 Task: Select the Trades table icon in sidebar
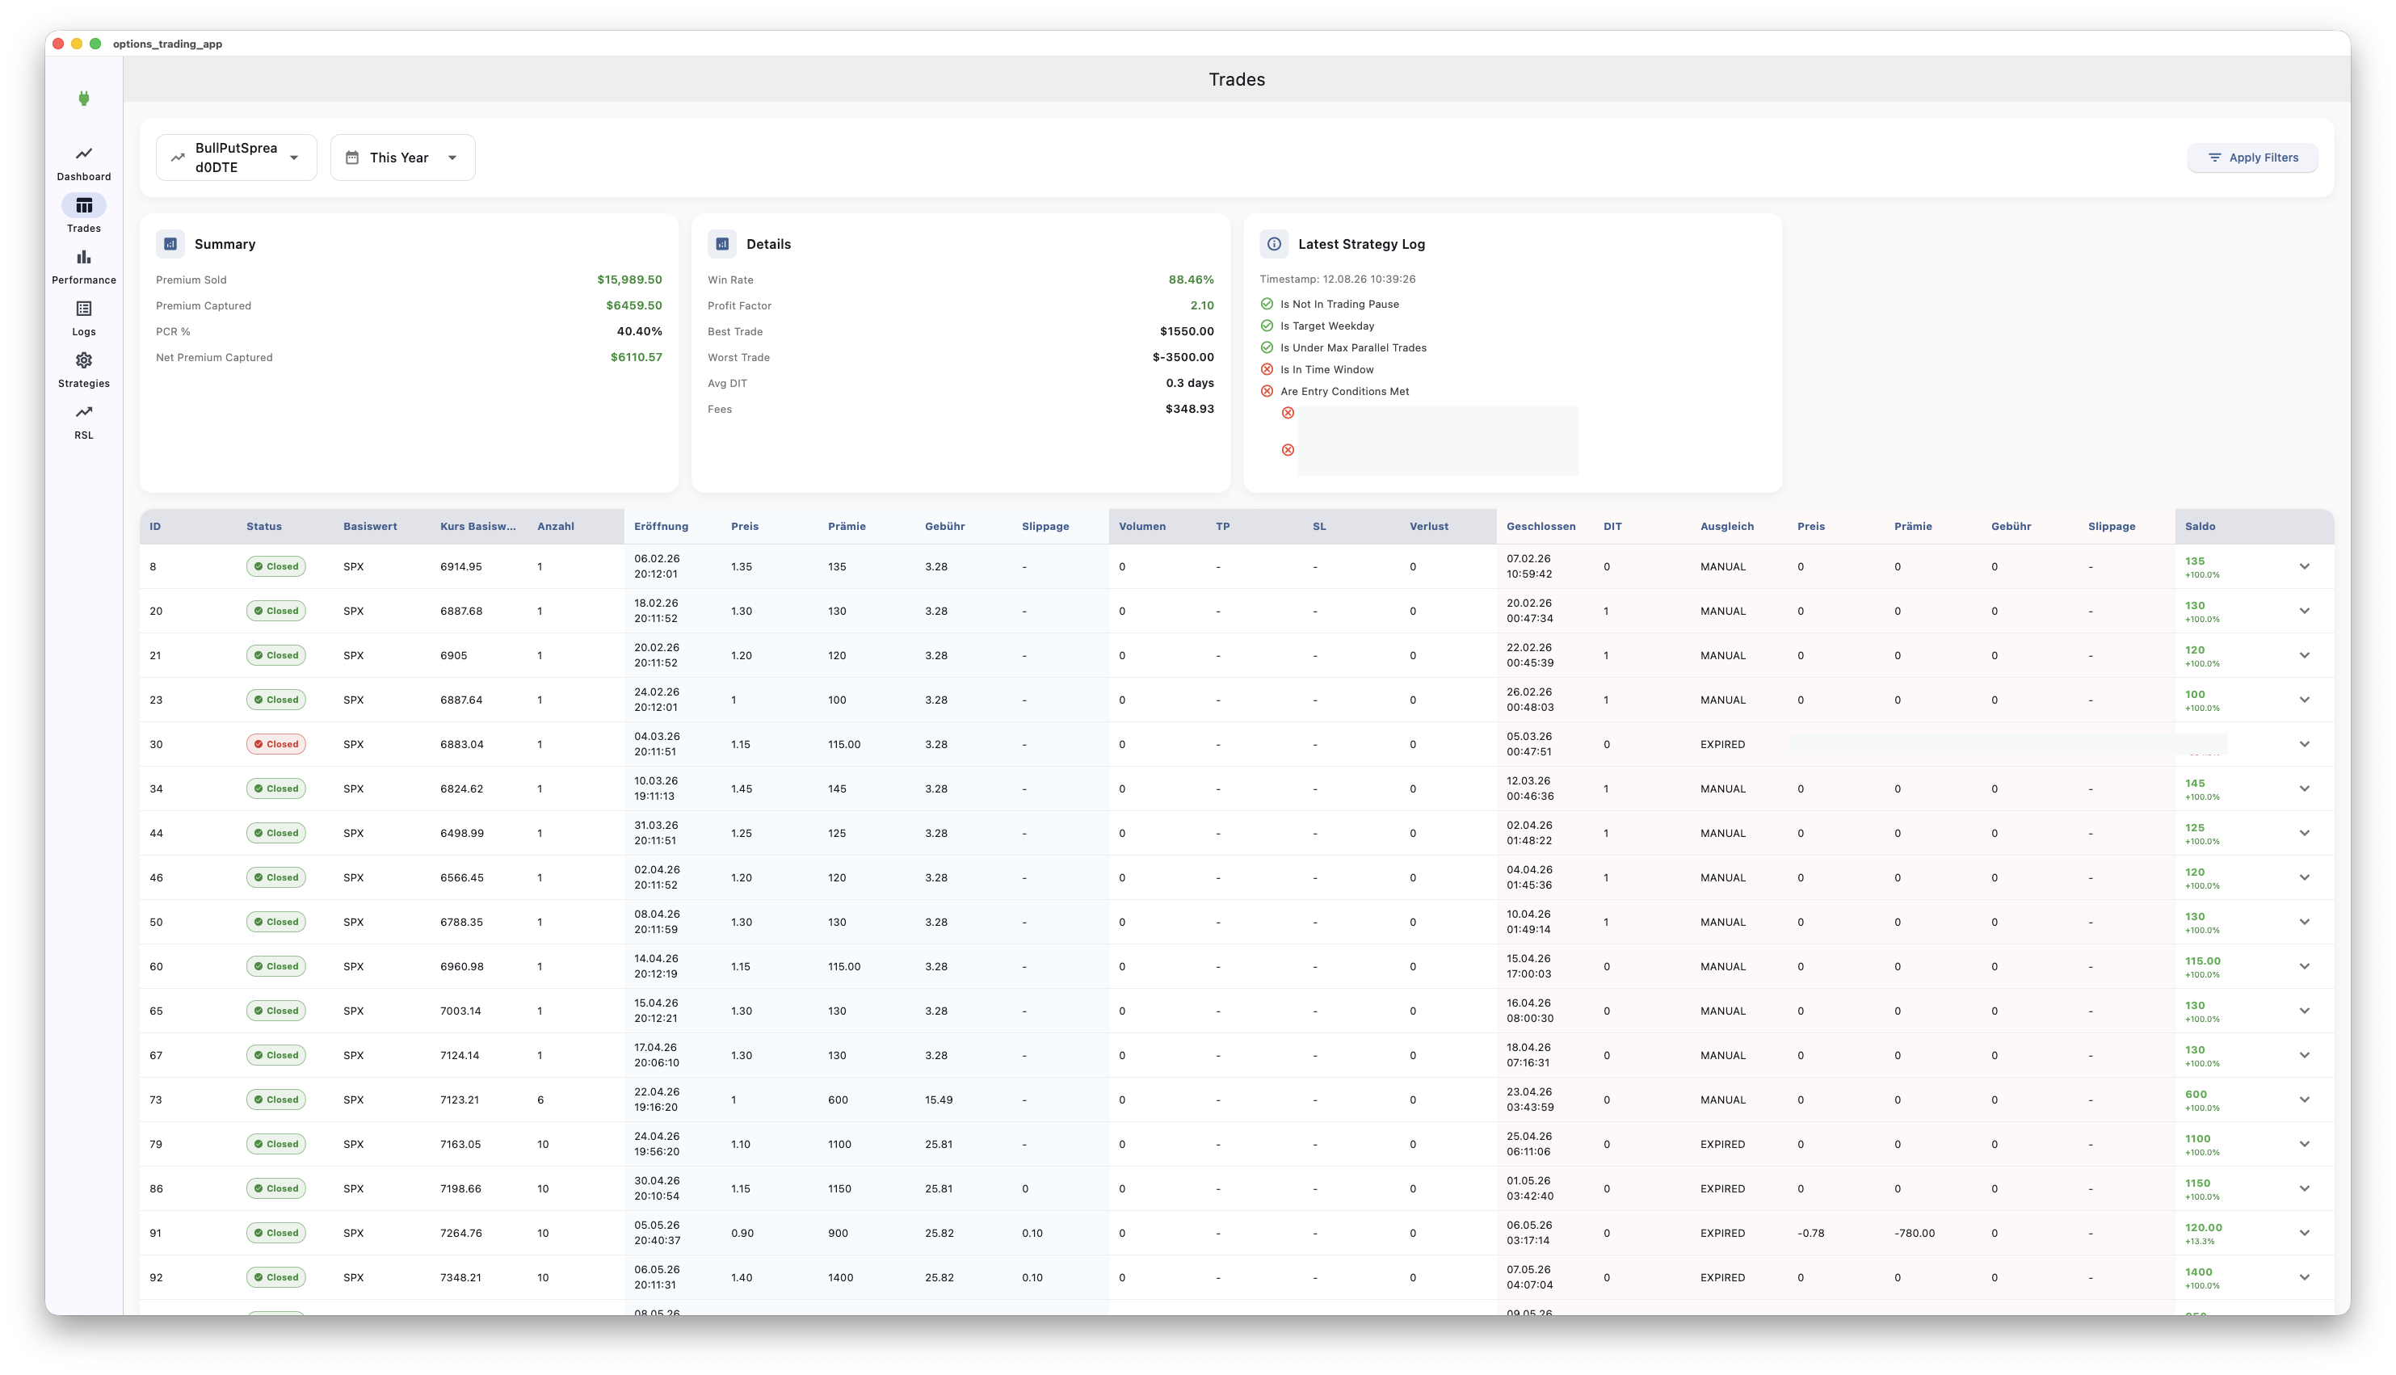click(84, 206)
